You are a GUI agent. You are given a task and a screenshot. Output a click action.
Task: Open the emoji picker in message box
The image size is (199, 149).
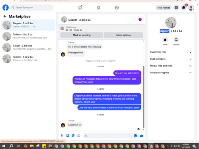click(135, 135)
